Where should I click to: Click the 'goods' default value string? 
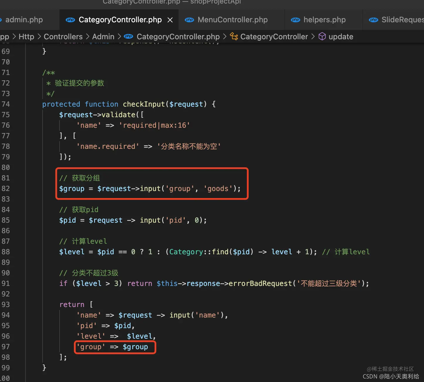pyautogui.click(x=218, y=189)
